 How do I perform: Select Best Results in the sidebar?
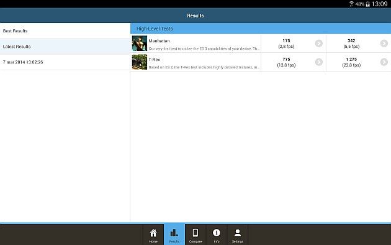65,30
